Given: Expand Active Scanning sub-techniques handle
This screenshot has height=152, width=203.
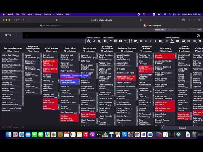Looking at the screenshot, I should [x=23, y=55].
